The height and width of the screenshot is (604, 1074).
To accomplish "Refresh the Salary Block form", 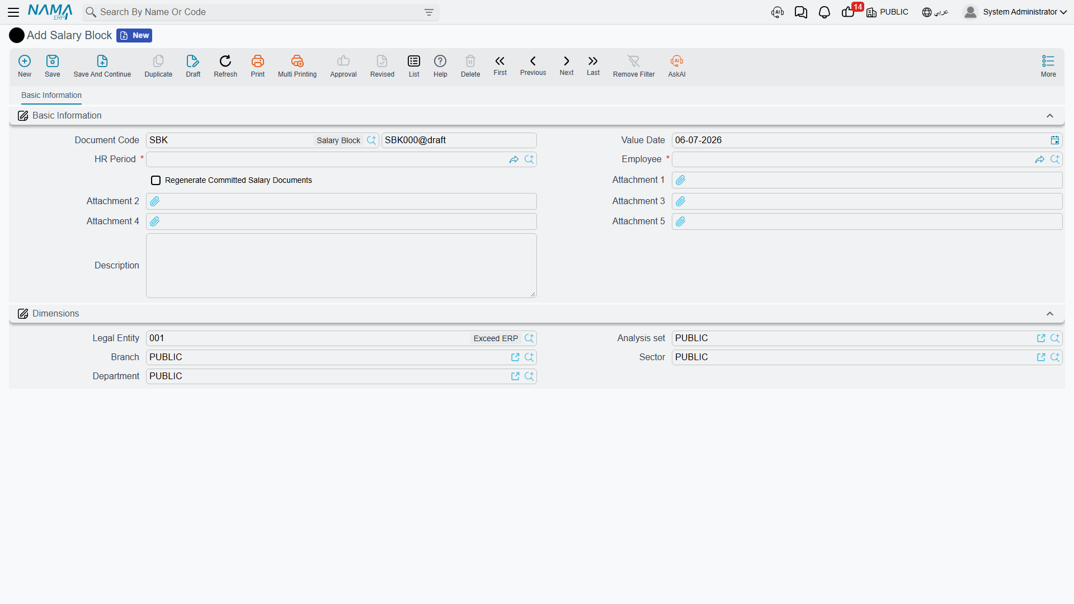I will click(225, 61).
